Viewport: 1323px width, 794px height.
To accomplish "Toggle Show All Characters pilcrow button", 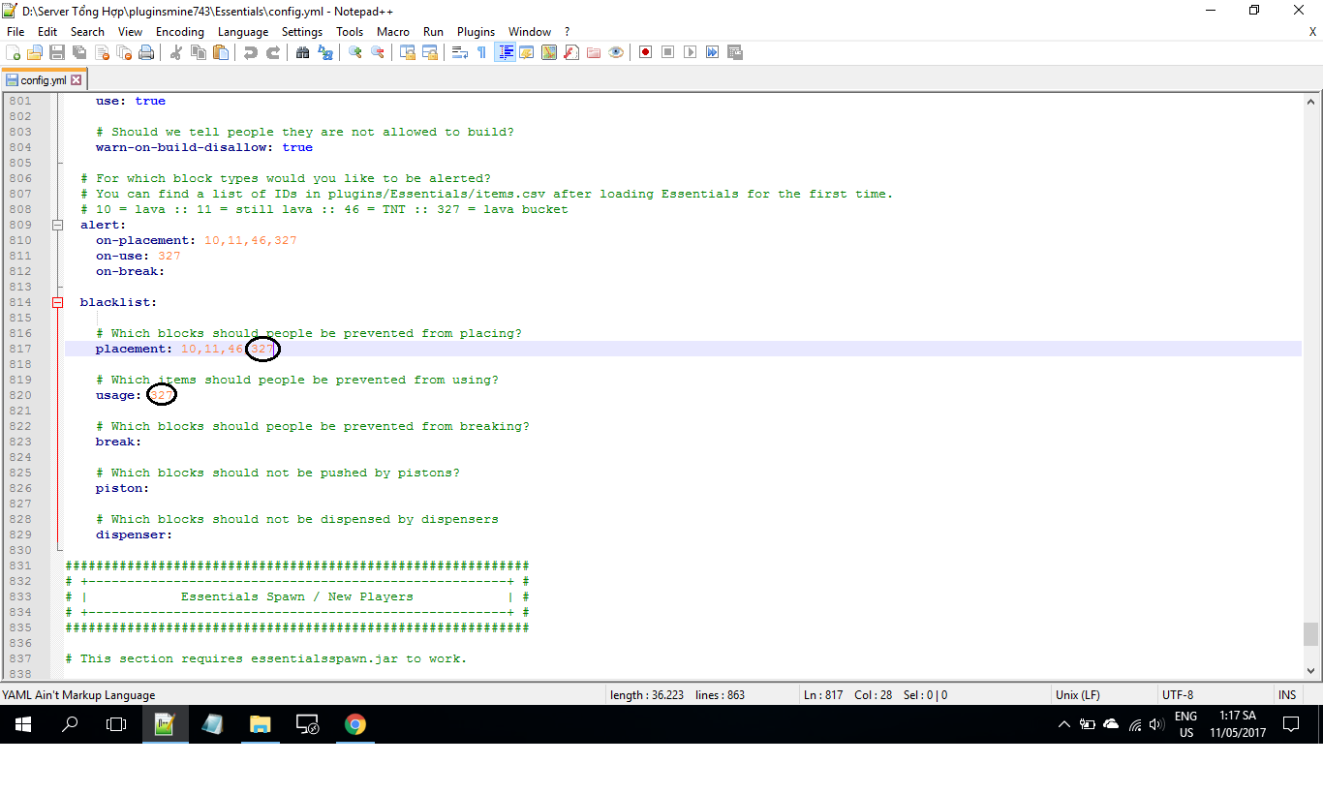I will point(481,52).
